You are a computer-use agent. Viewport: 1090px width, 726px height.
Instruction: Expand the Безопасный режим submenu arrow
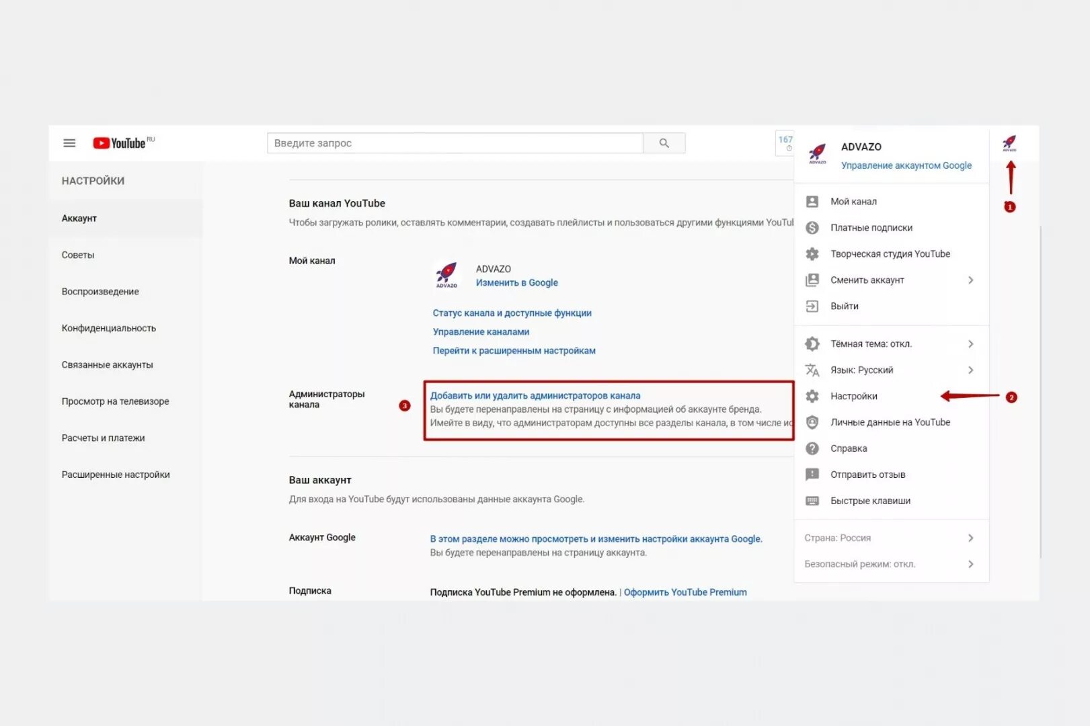970,565
